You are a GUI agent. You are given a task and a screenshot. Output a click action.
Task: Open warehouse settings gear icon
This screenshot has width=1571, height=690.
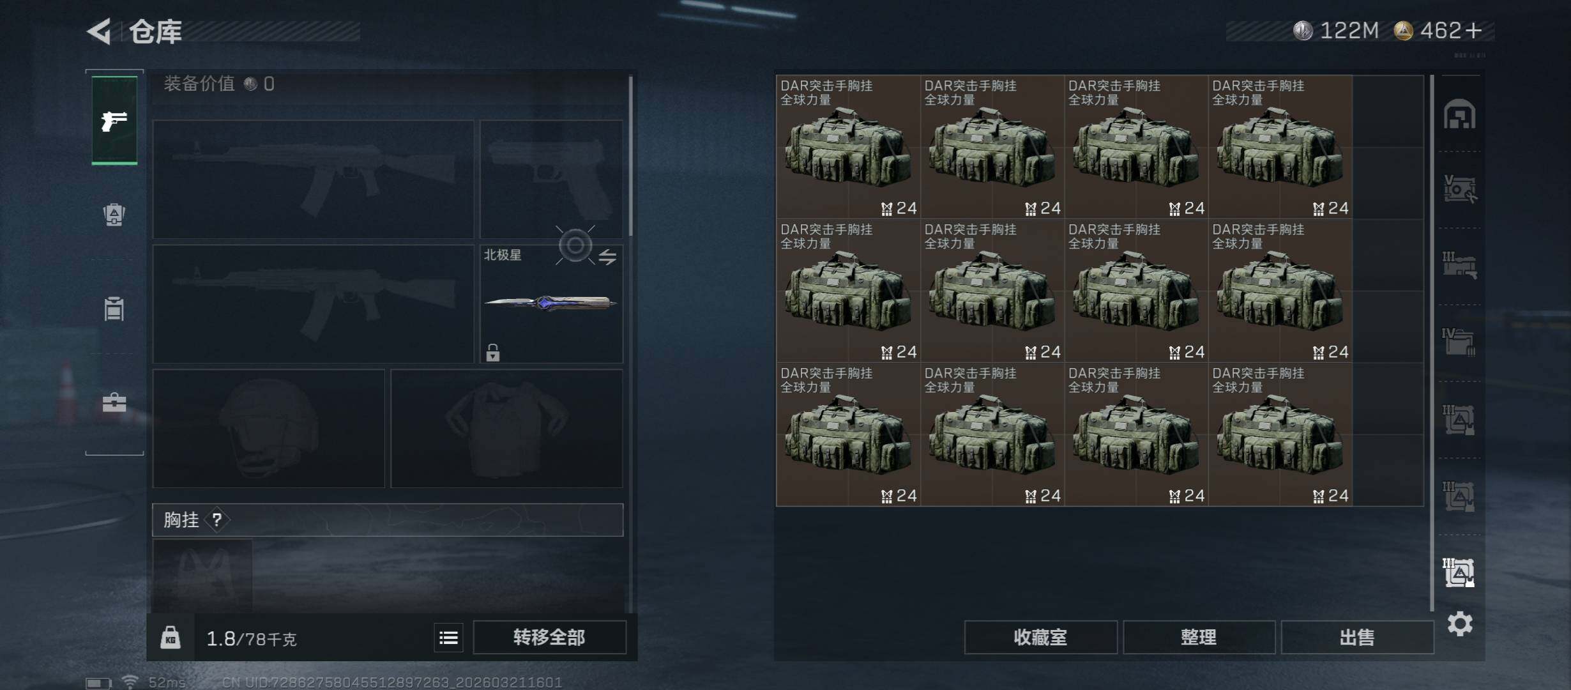click(1460, 624)
